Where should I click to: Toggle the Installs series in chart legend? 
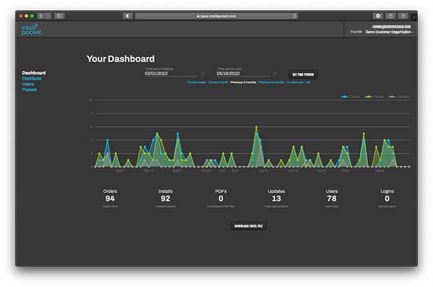click(x=374, y=97)
